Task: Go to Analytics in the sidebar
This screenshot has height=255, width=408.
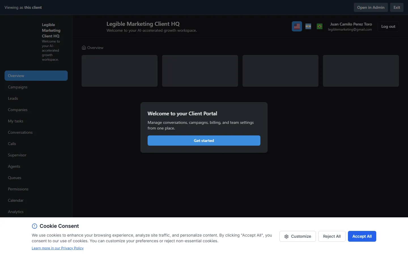Action: 36,212
